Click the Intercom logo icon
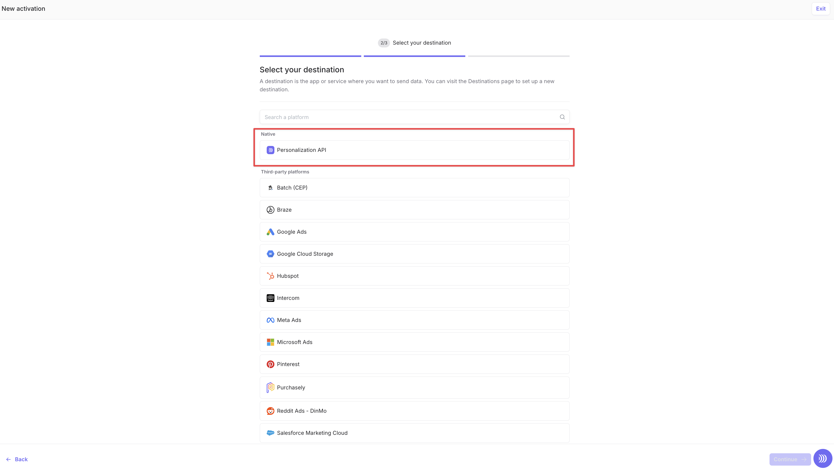 coord(270,298)
